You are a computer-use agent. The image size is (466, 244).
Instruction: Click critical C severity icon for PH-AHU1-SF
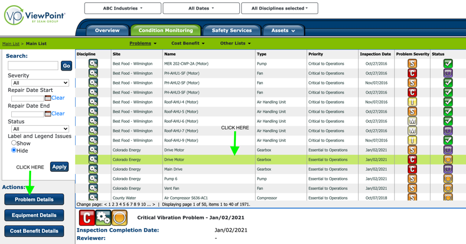coord(412,73)
